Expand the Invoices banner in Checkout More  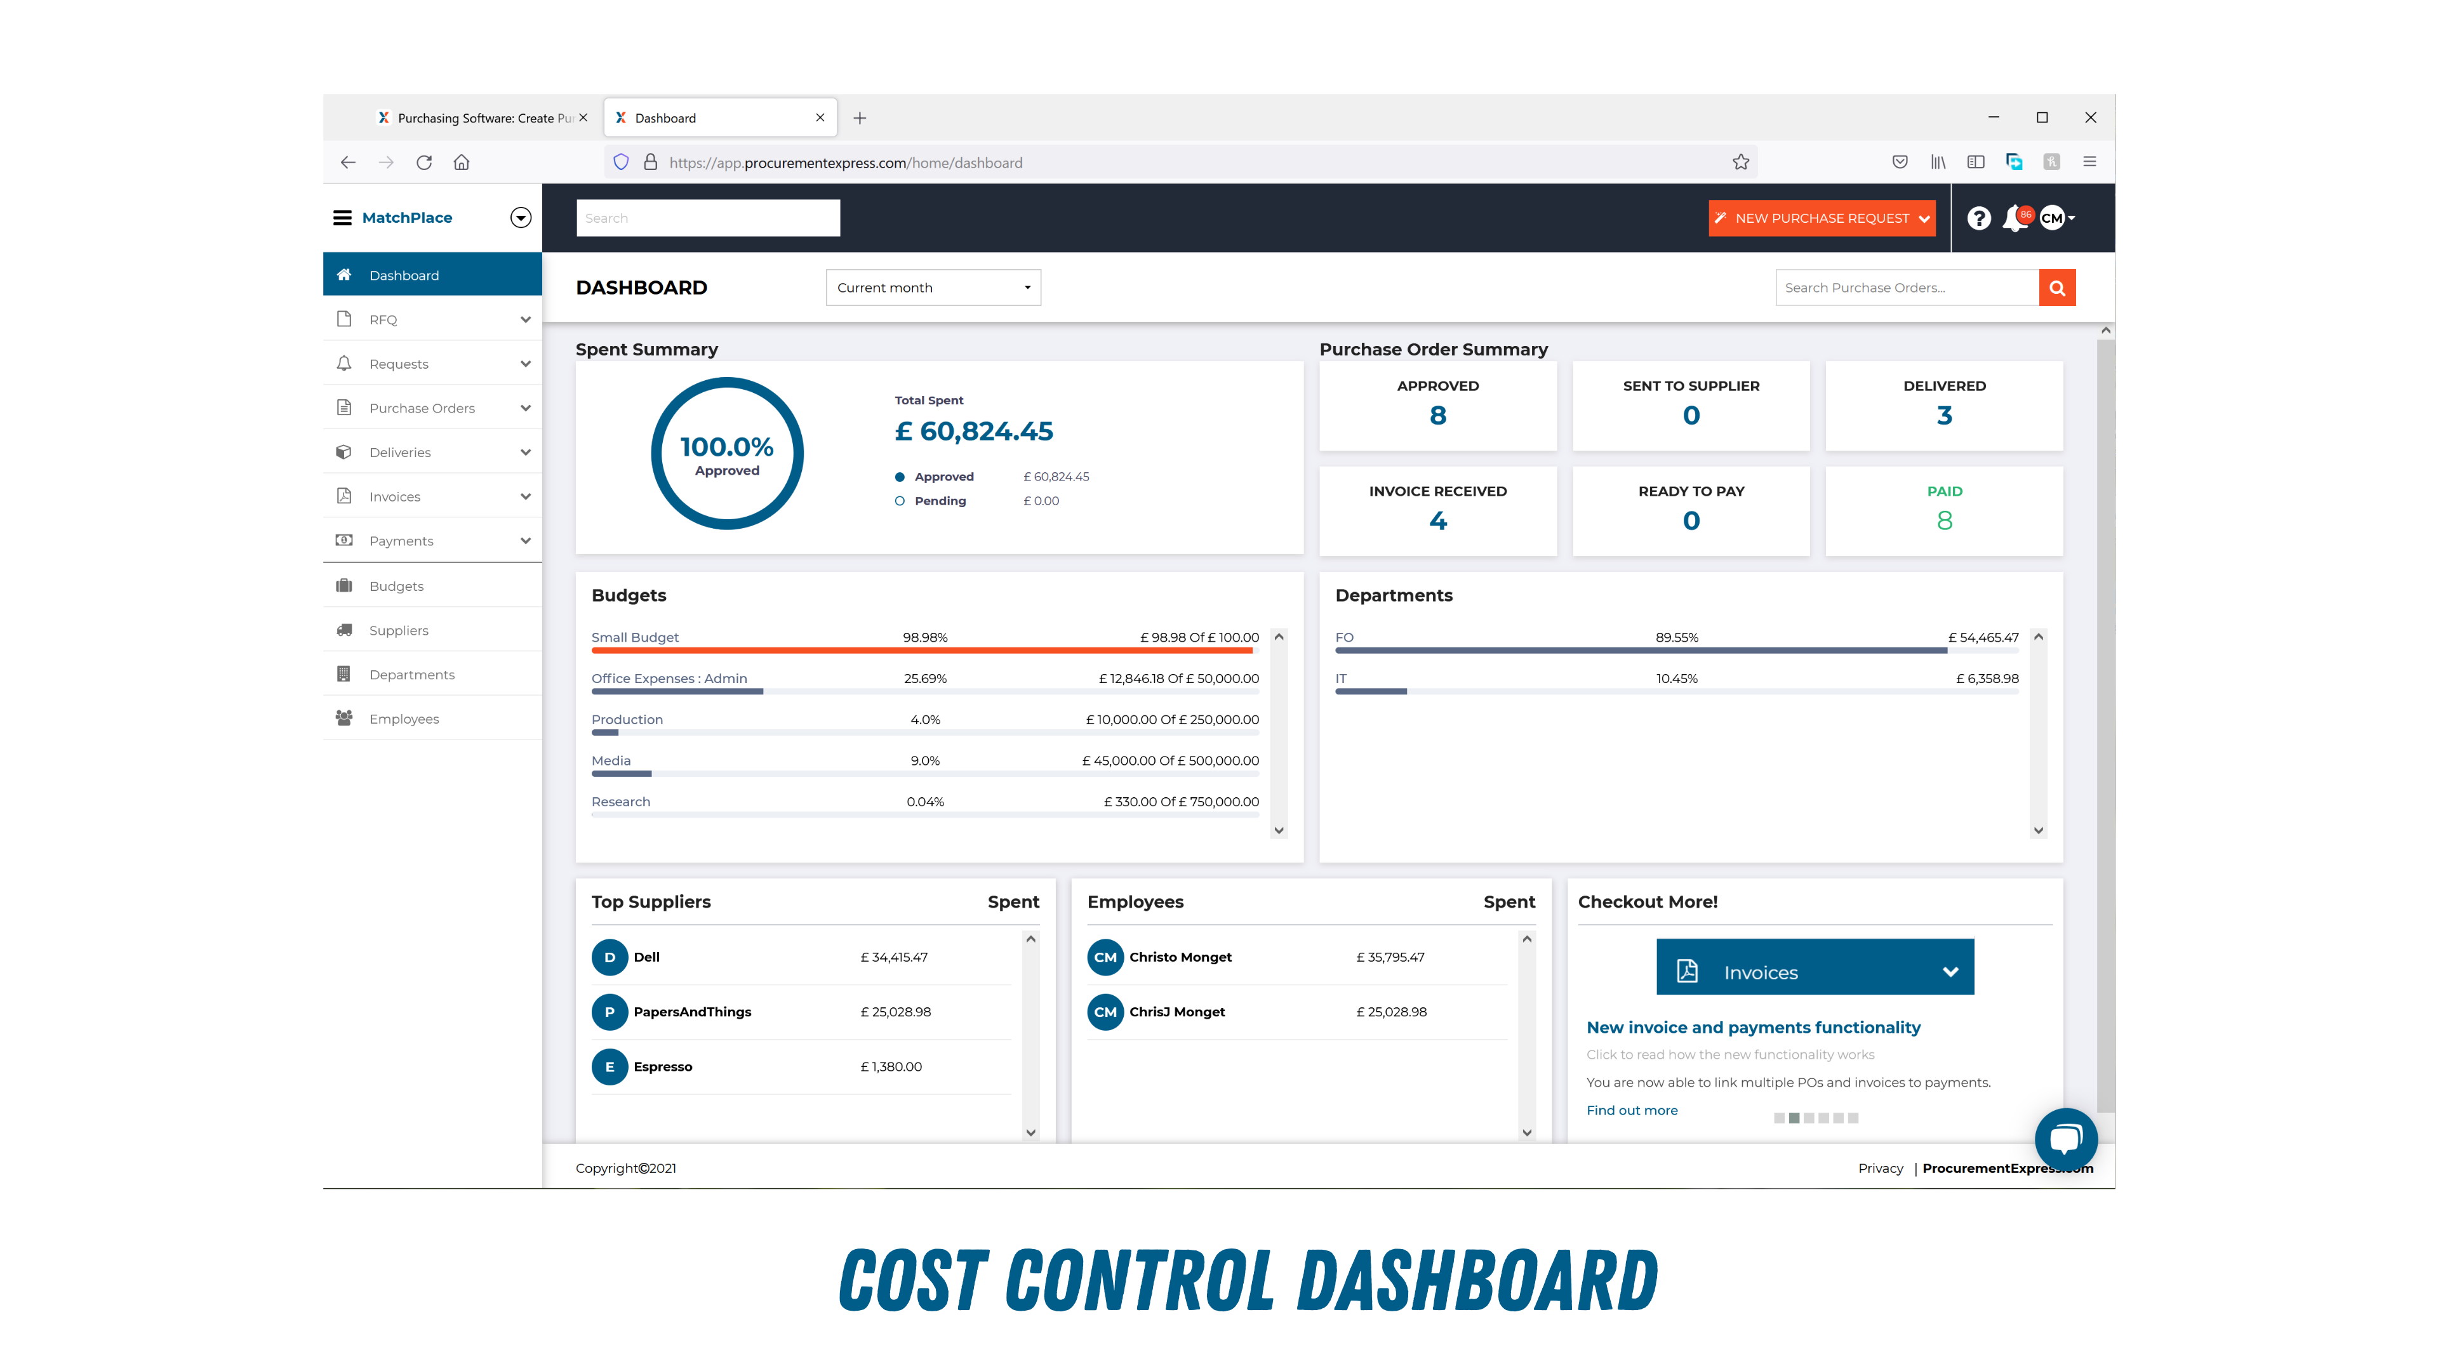(1815, 967)
